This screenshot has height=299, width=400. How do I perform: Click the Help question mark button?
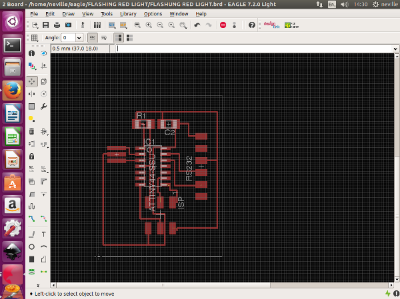[x=251, y=25]
